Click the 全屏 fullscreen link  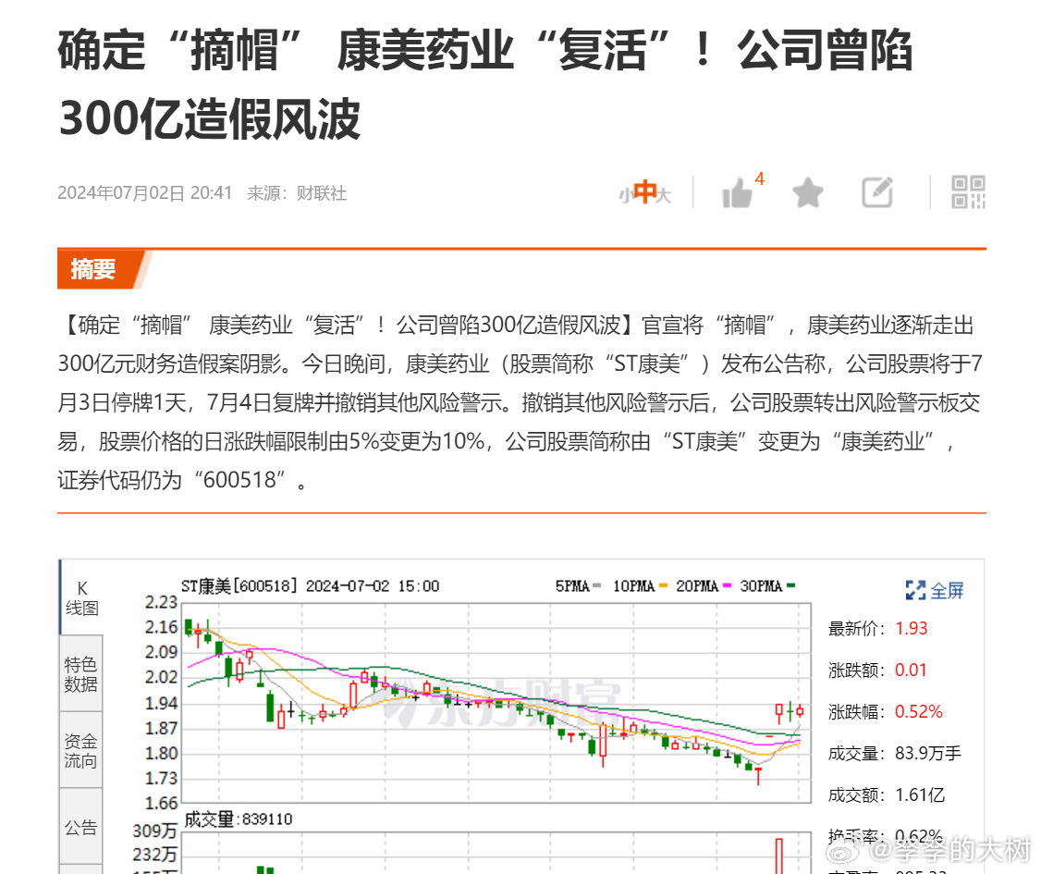coord(947,590)
